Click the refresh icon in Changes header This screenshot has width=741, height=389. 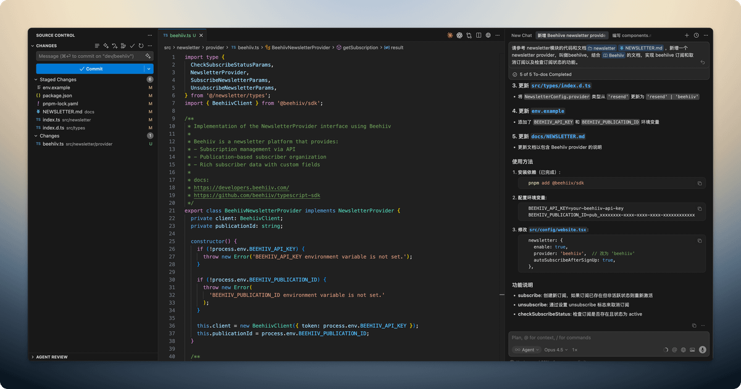(141, 46)
